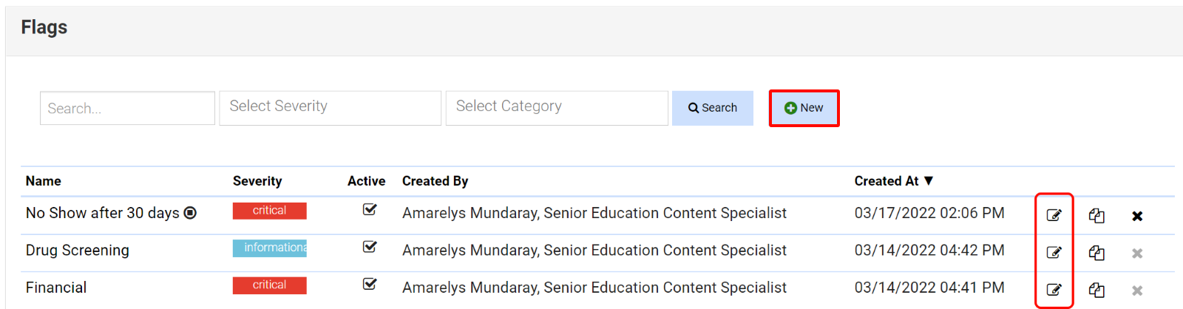1183x309 pixels.
Task: Delete the Drug Screening flag
Action: click(1137, 254)
